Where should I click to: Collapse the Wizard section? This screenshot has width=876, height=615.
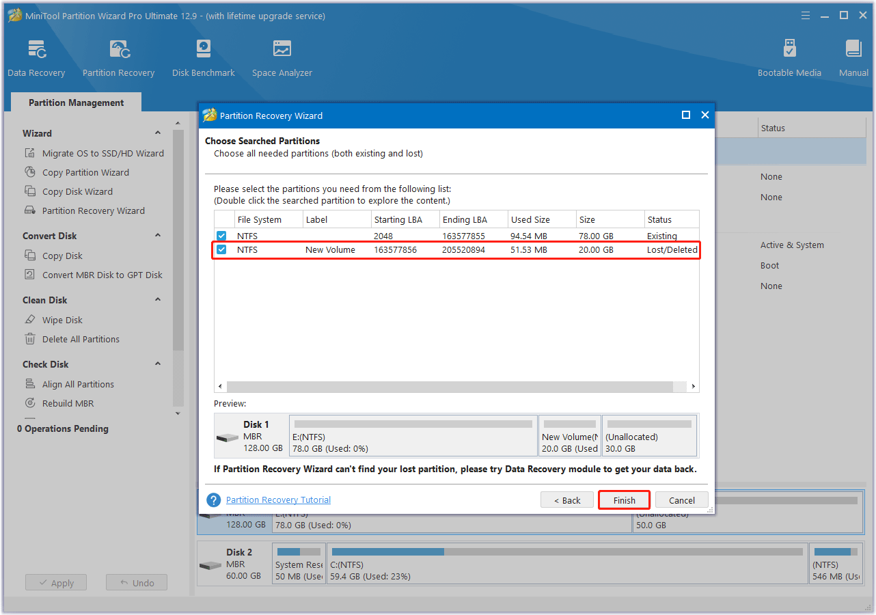pyautogui.click(x=158, y=133)
